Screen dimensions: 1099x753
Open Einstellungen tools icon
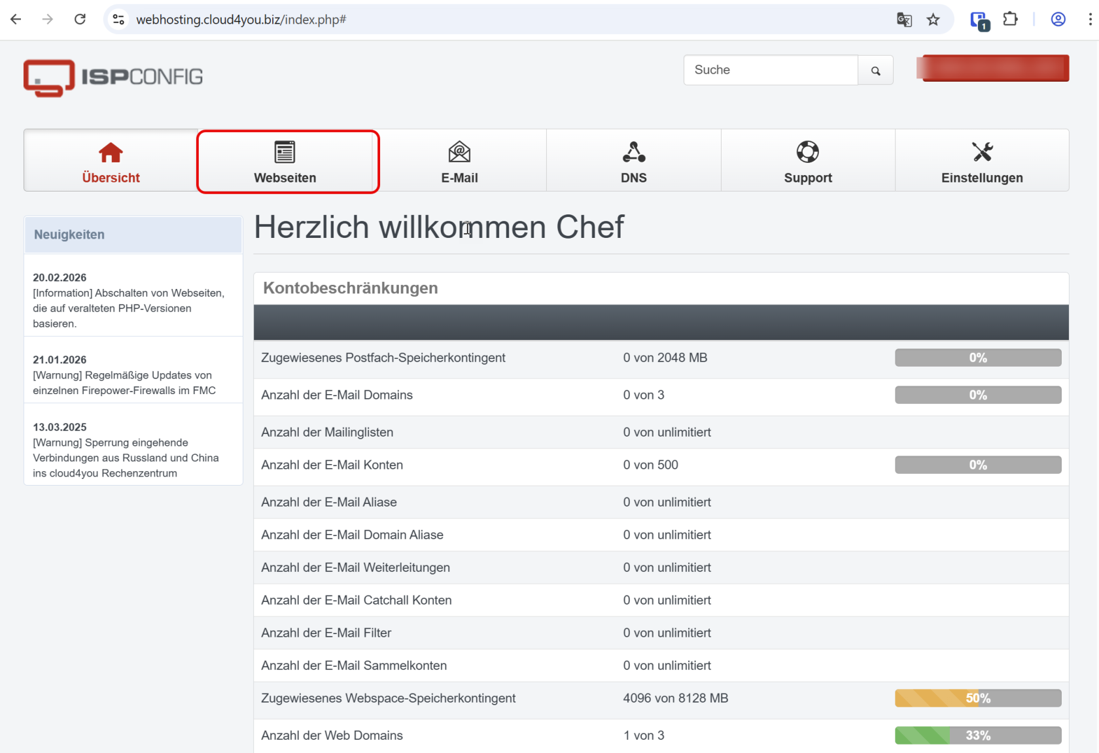982,152
